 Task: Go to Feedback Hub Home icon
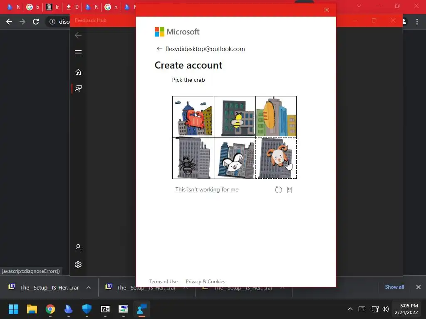pos(78,72)
